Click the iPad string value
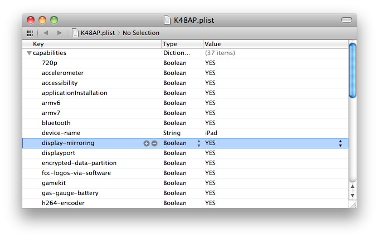This screenshot has width=379, height=239. click(x=211, y=133)
